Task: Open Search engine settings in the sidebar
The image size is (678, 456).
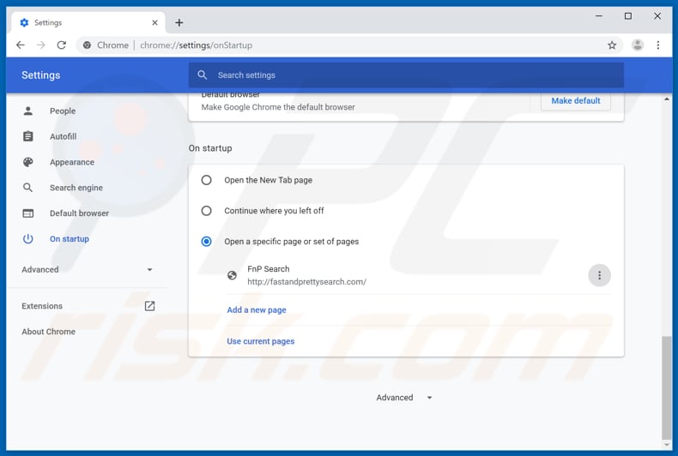Action: [76, 188]
